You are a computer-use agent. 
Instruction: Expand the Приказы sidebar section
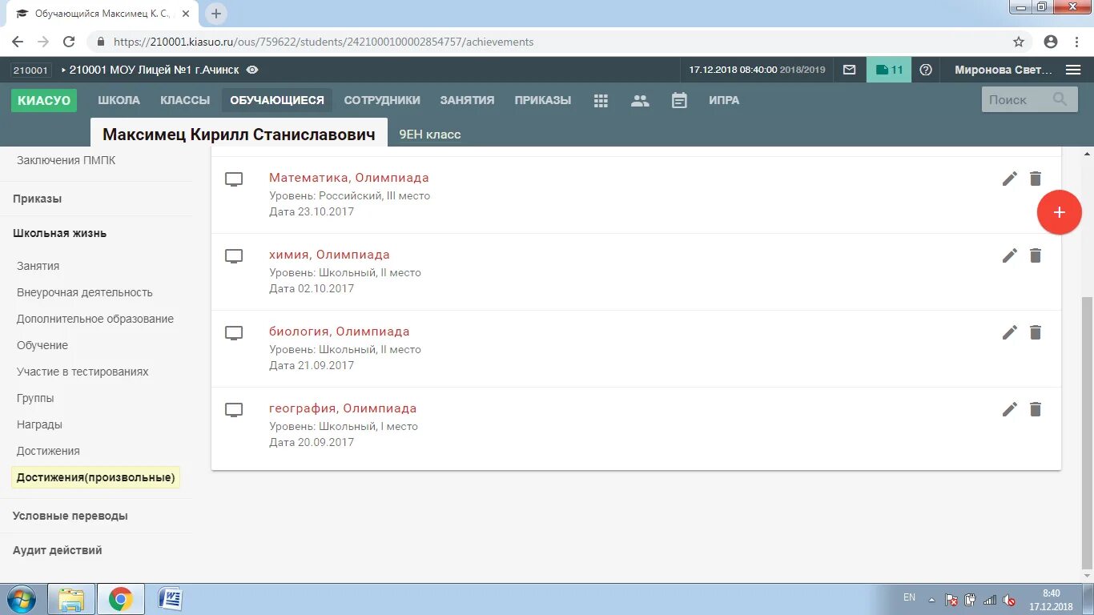point(37,199)
